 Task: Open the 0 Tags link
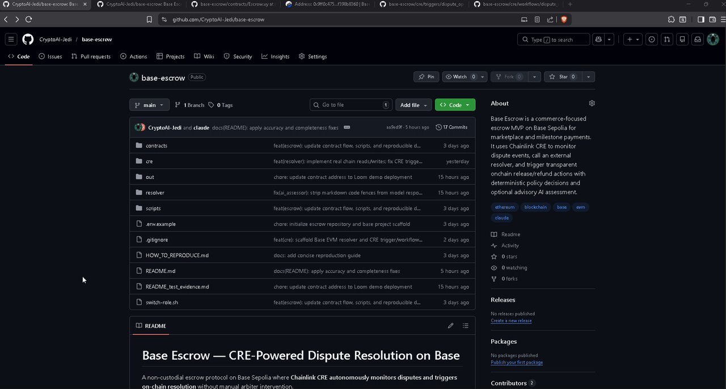(x=220, y=105)
